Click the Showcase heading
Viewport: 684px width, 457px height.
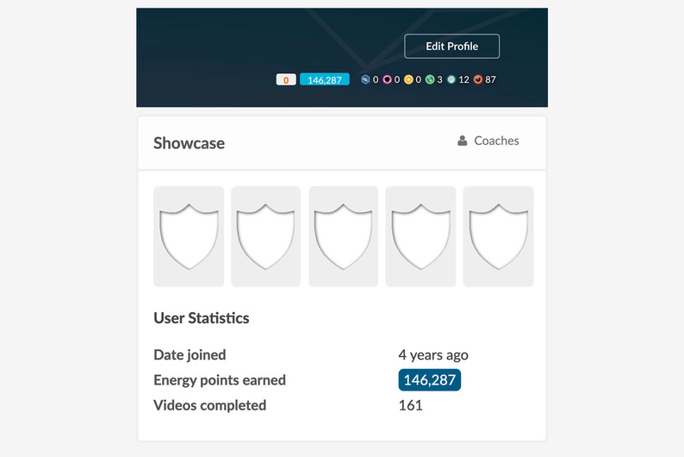189,143
